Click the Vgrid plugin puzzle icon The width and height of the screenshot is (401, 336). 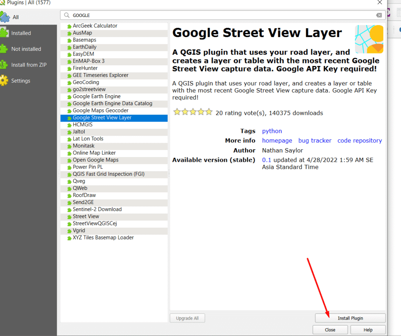tap(69, 231)
